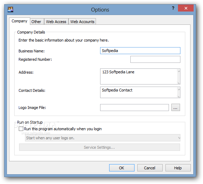Click Address box scrollbar up arrow
The image size is (203, 184).
coord(179,71)
